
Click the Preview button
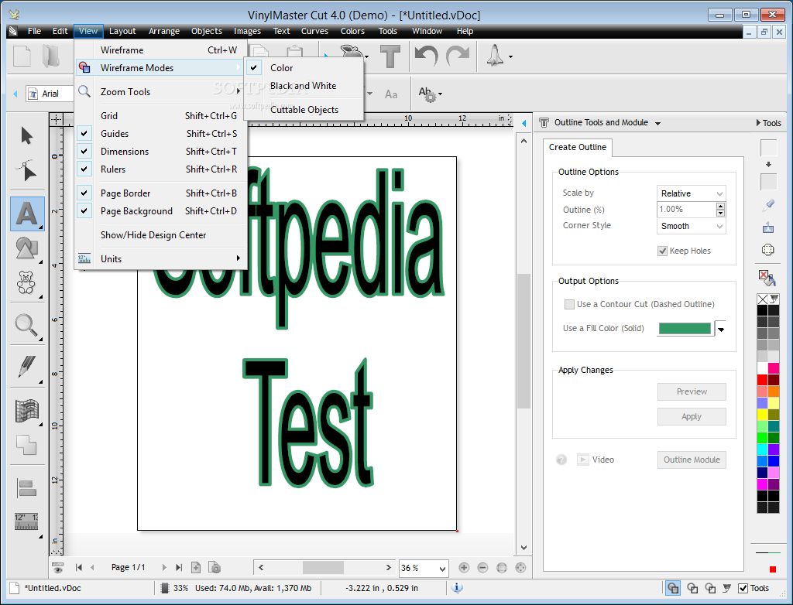[x=692, y=391]
